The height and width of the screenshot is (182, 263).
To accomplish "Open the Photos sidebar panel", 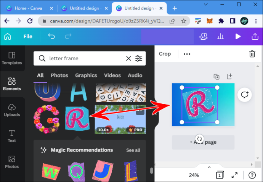I will click(x=12, y=162).
